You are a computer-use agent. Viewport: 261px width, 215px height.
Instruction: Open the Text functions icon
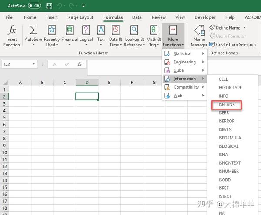click(x=101, y=30)
